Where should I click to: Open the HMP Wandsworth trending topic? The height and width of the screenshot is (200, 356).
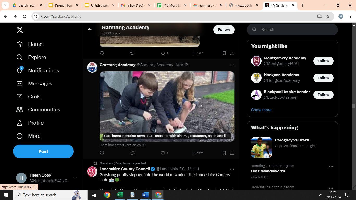[268, 171]
